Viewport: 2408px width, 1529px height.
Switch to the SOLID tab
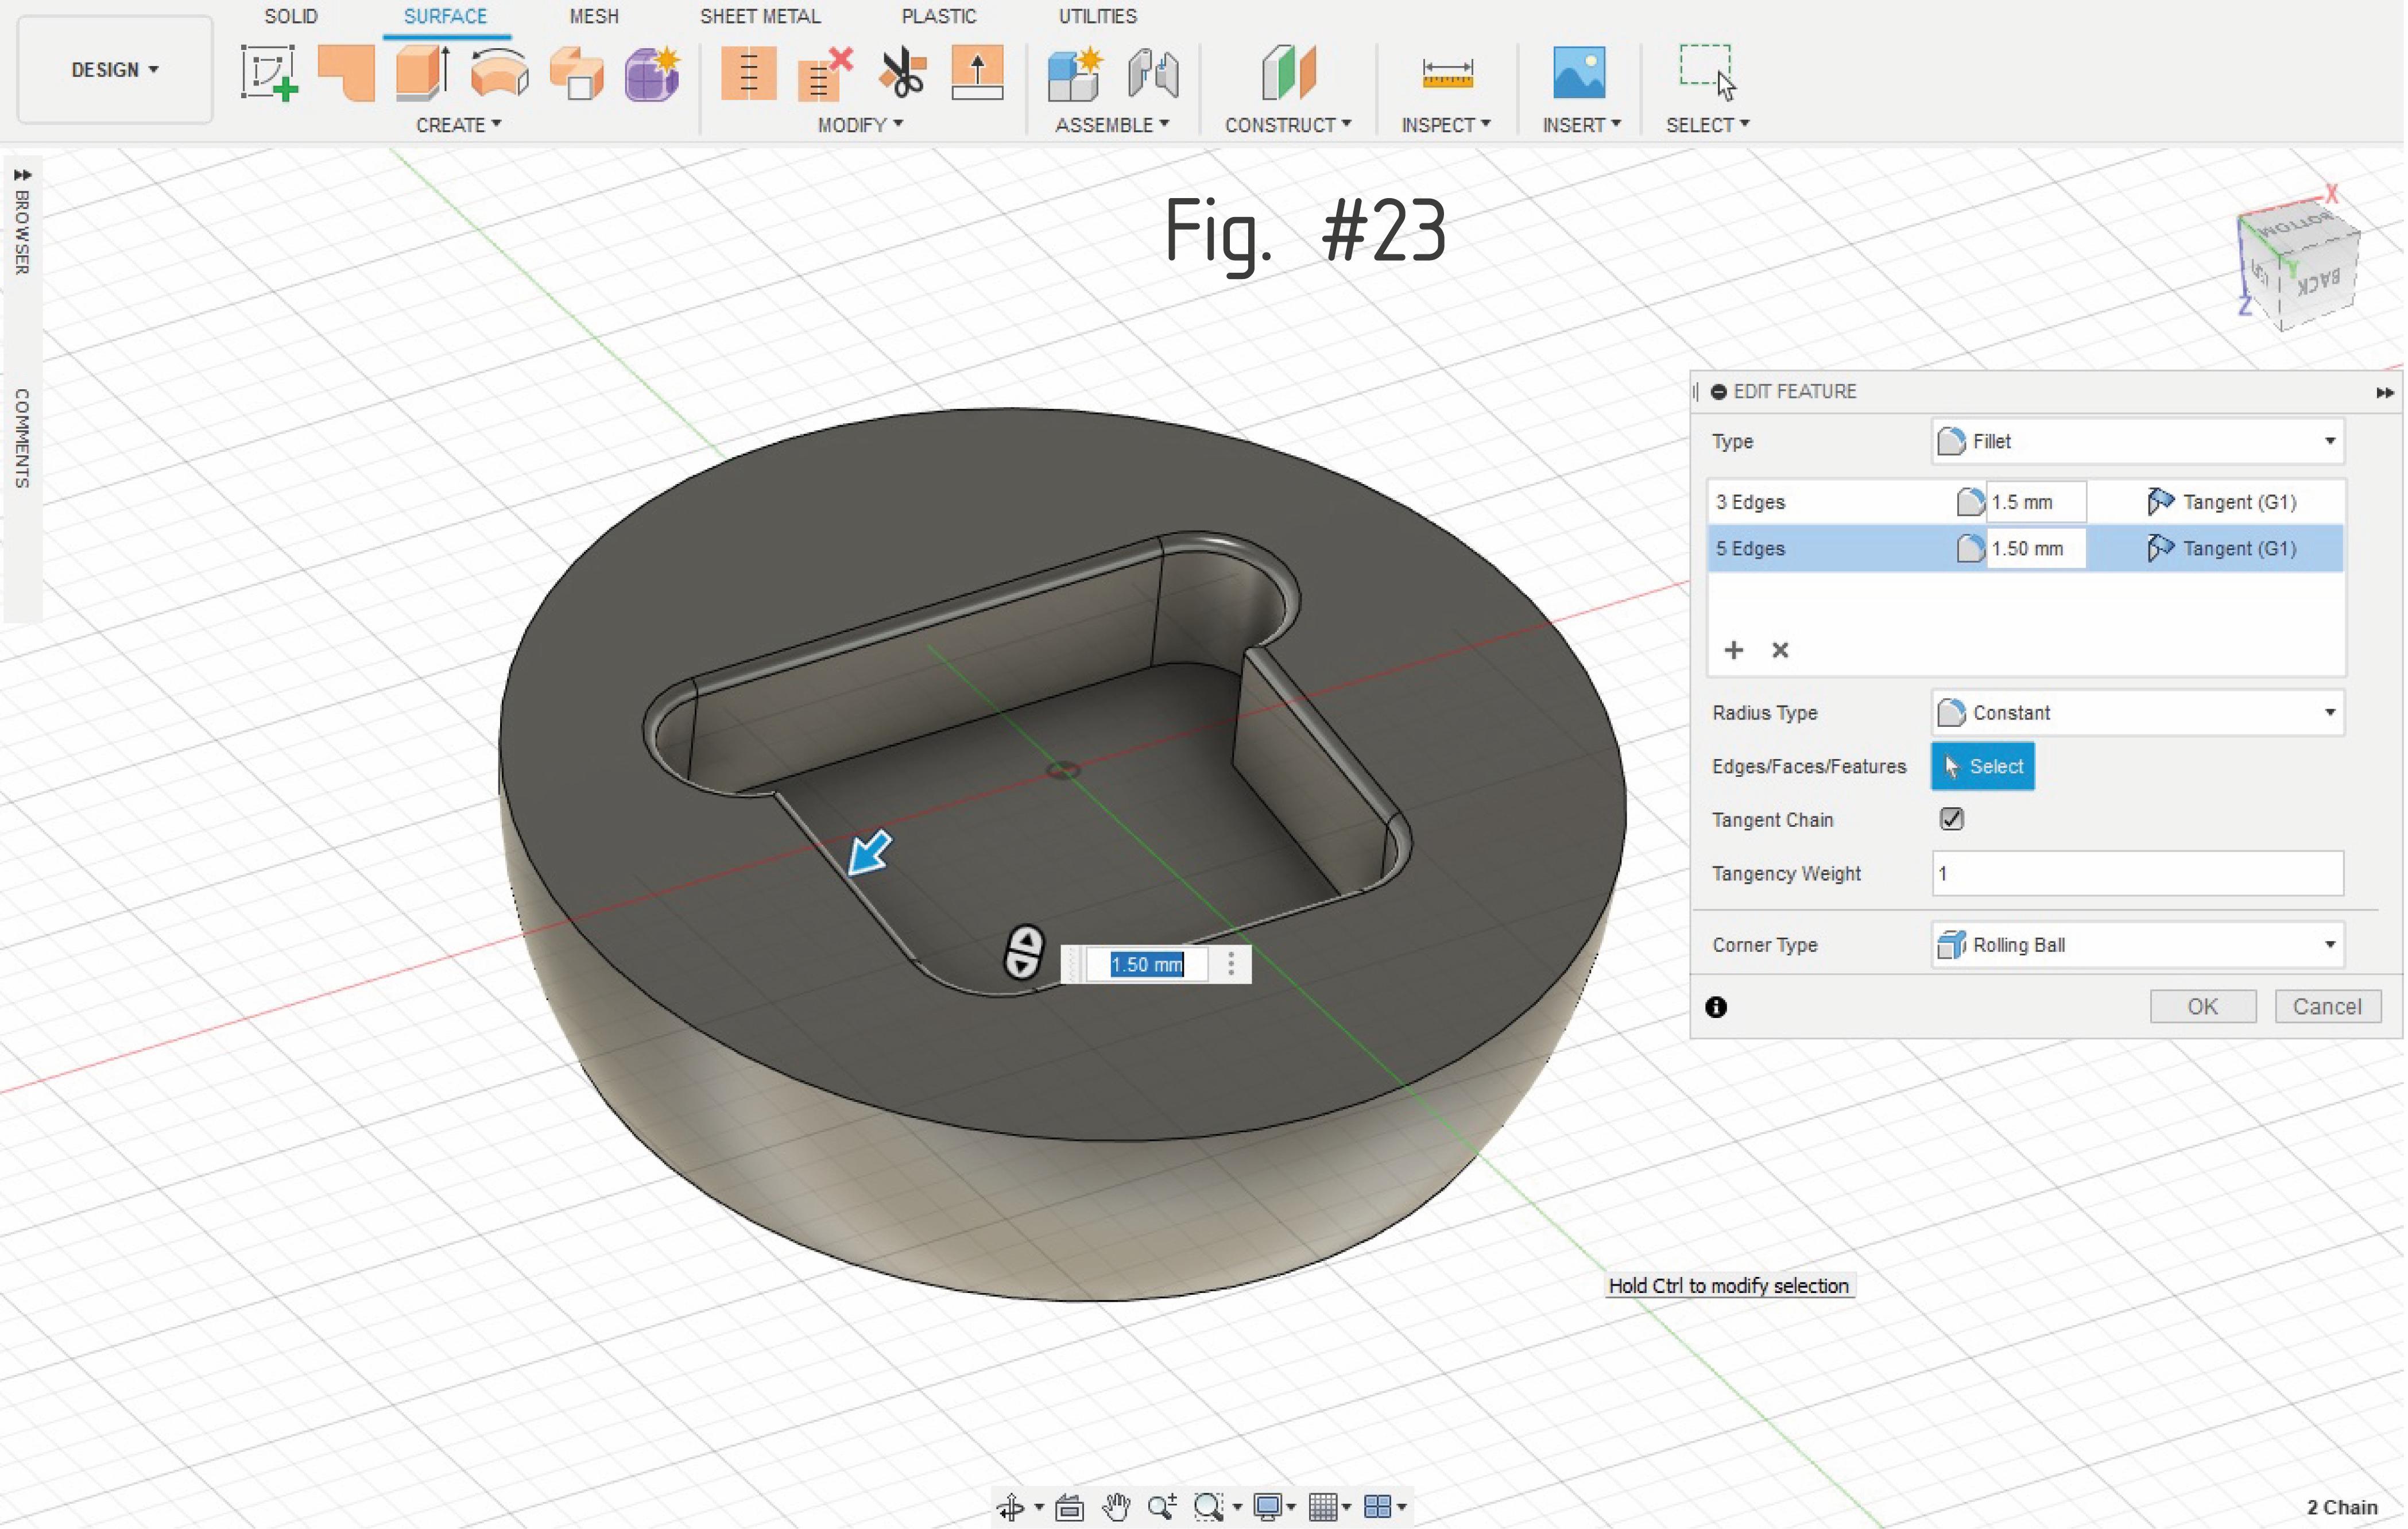[x=291, y=16]
